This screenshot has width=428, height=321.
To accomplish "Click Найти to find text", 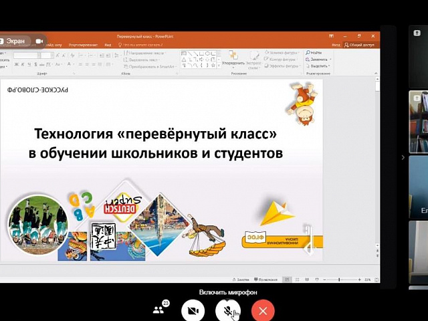I will coord(314,52).
